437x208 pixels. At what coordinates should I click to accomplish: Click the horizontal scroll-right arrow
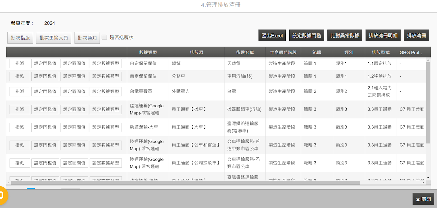coord(423,183)
